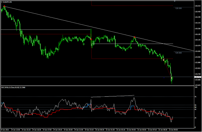Image resolution: width=202 pixels, height=132 pixels.
Task: Click the 14 Jan 17:50 time axis label
Action: [47, 130]
